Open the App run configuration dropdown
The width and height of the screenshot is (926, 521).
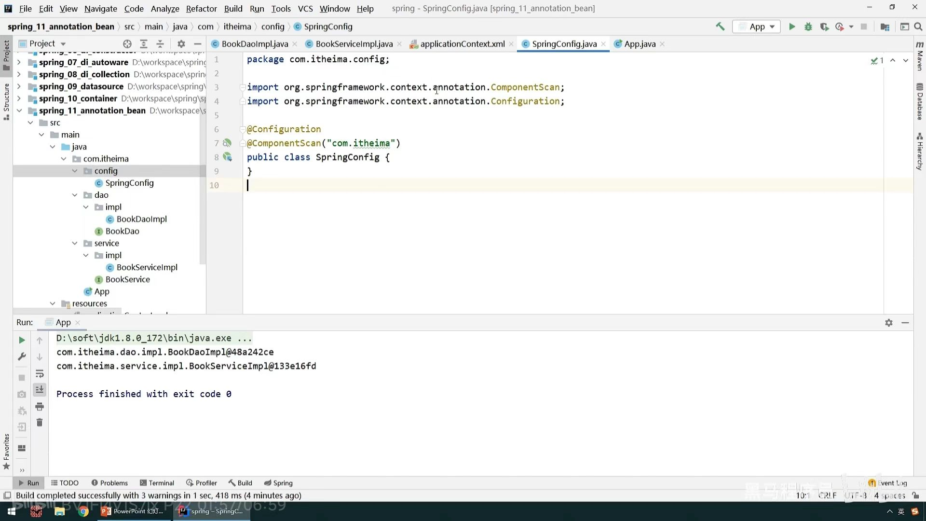(x=756, y=27)
